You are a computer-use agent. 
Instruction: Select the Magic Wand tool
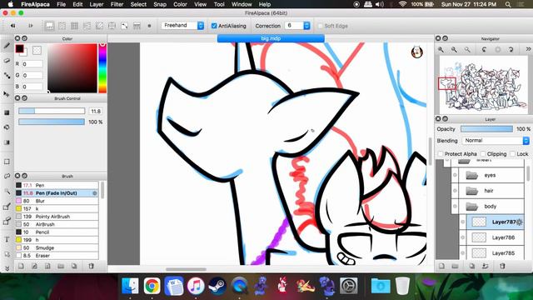(7, 191)
